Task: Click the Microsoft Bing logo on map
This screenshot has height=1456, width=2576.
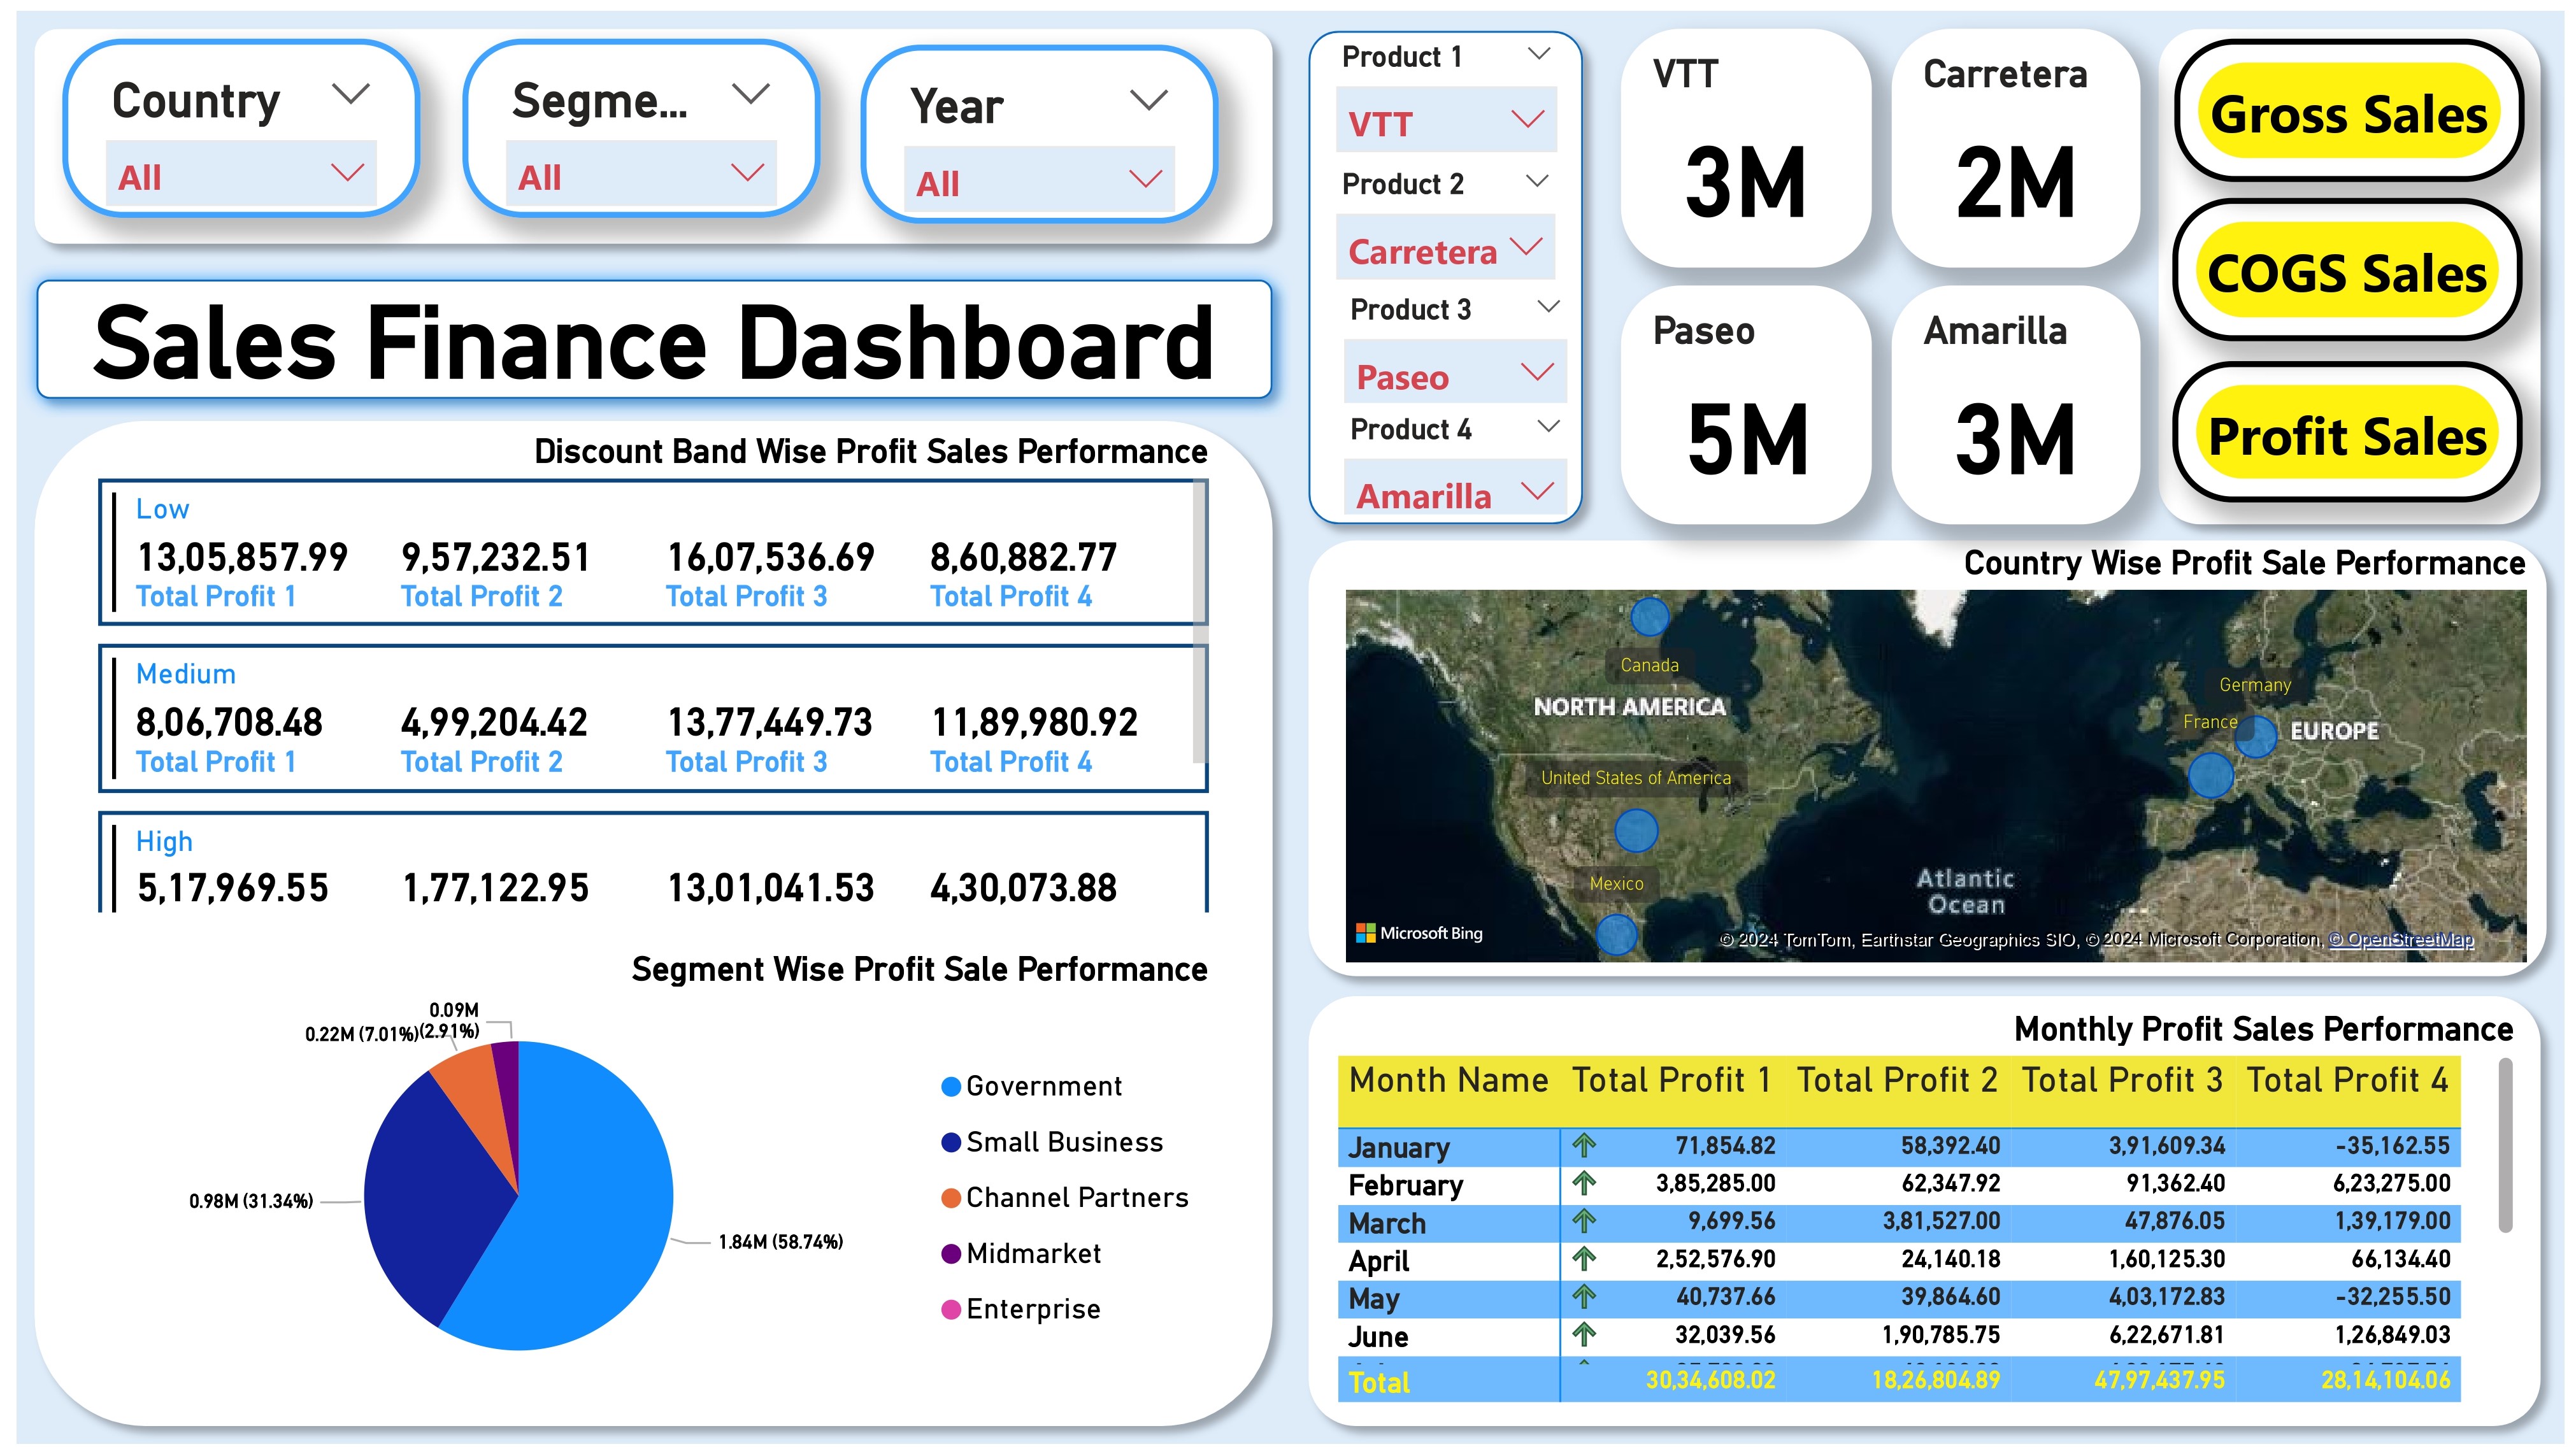Action: coord(1418,933)
